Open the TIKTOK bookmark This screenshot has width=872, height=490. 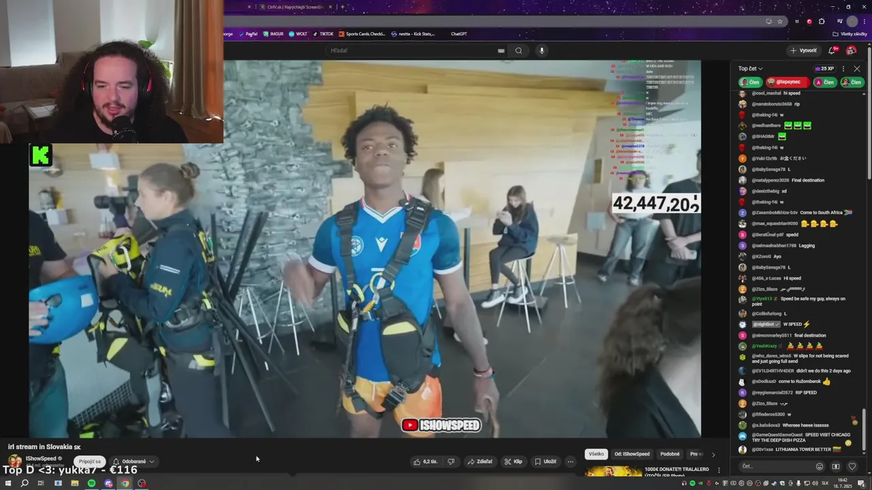pos(323,33)
